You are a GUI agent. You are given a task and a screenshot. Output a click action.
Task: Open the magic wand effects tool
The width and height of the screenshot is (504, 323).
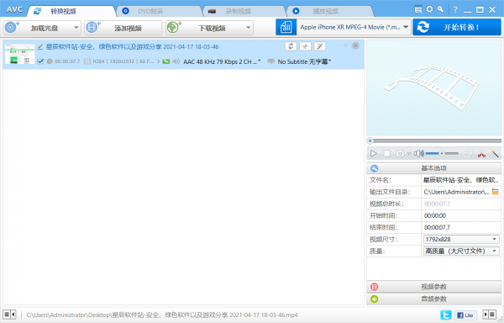(495, 153)
